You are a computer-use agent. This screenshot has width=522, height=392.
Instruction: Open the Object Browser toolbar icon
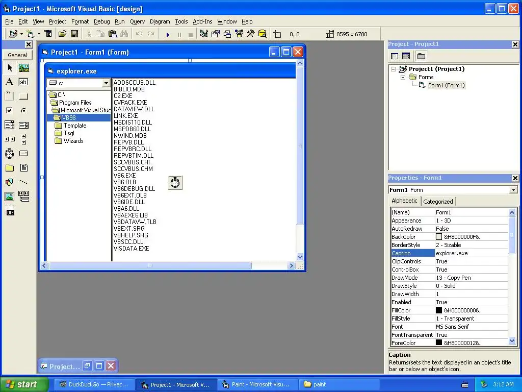[239, 34]
